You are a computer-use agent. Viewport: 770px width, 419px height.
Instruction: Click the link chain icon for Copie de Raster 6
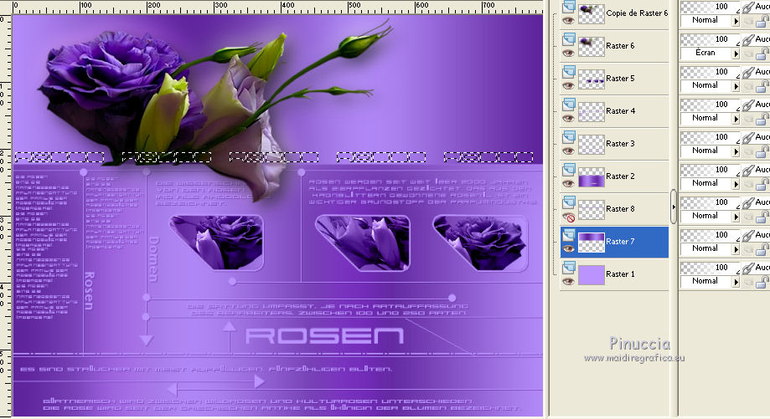(748, 7)
